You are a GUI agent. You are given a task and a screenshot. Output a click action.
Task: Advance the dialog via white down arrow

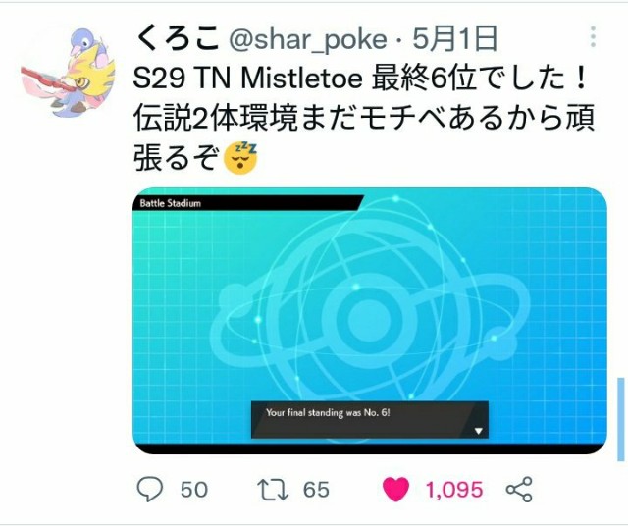tap(478, 431)
